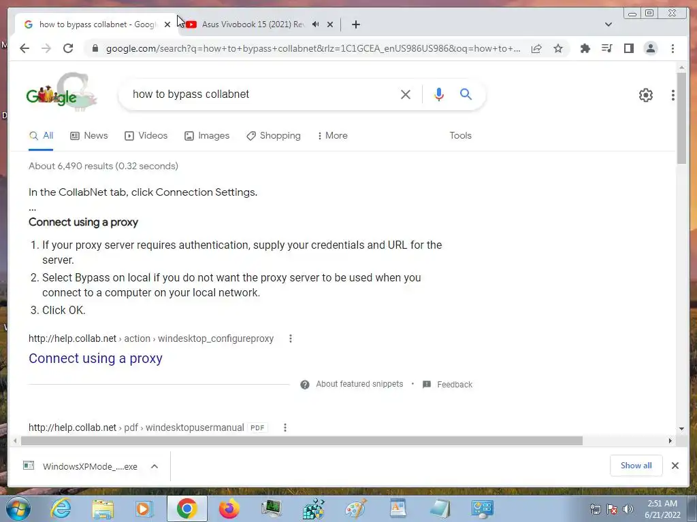Reload the current page
This screenshot has height=522, width=697.
(x=68, y=48)
